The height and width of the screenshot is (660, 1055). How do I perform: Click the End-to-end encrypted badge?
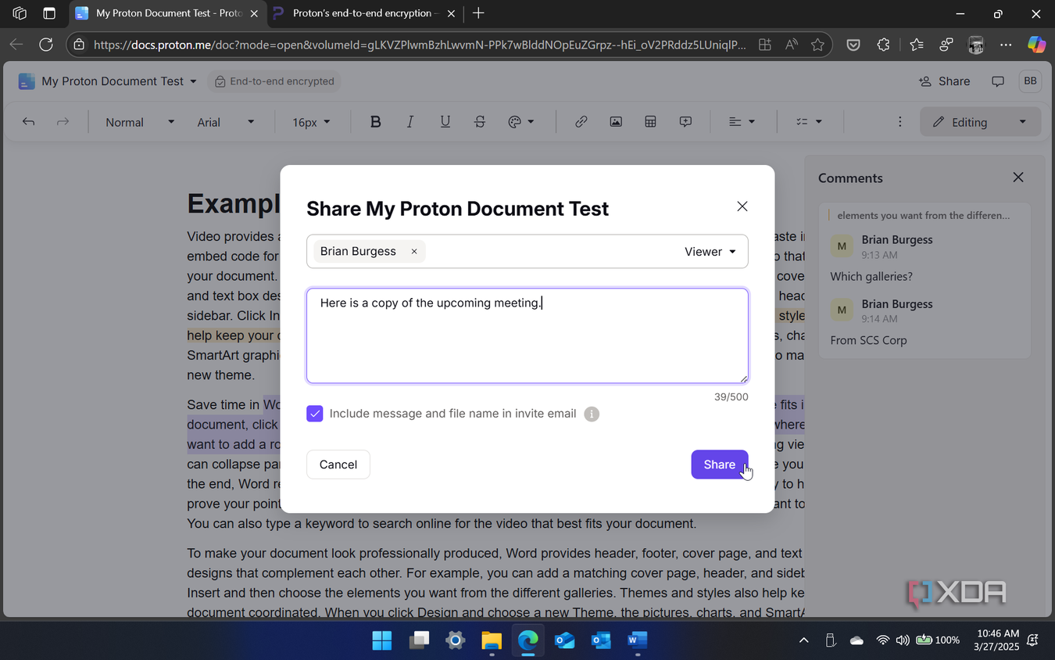pos(274,81)
